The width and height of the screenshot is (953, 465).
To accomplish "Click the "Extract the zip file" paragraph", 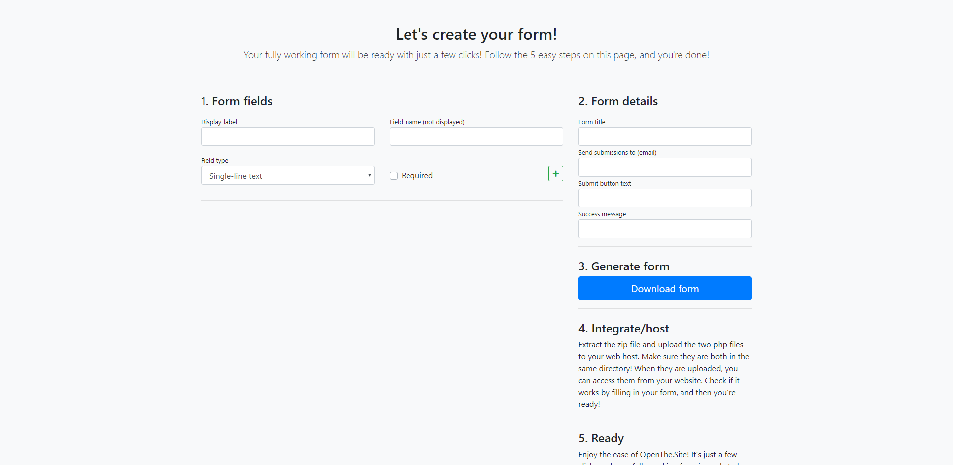I will pyautogui.click(x=665, y=375).
